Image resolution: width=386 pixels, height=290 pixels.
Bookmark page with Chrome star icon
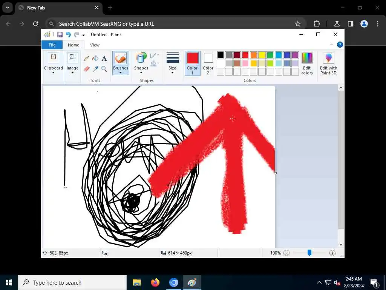tap(298, 24)
